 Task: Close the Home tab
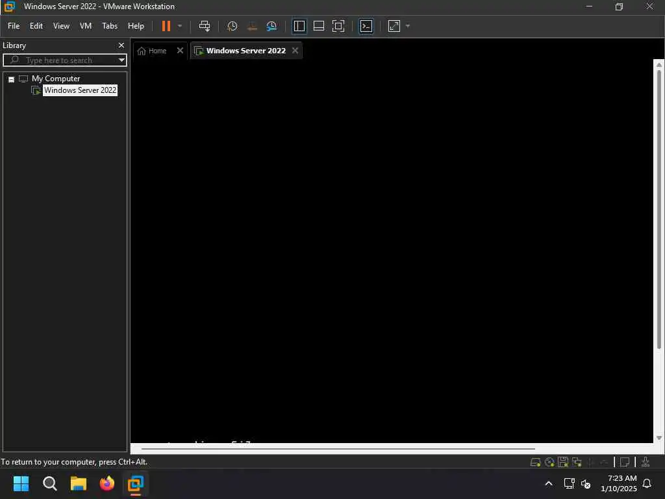click(x=180, y=51)
